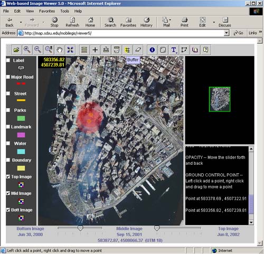The image size is (264, 254).
Task: Select the polygon drawing tool
Action: tap(184, 50)
